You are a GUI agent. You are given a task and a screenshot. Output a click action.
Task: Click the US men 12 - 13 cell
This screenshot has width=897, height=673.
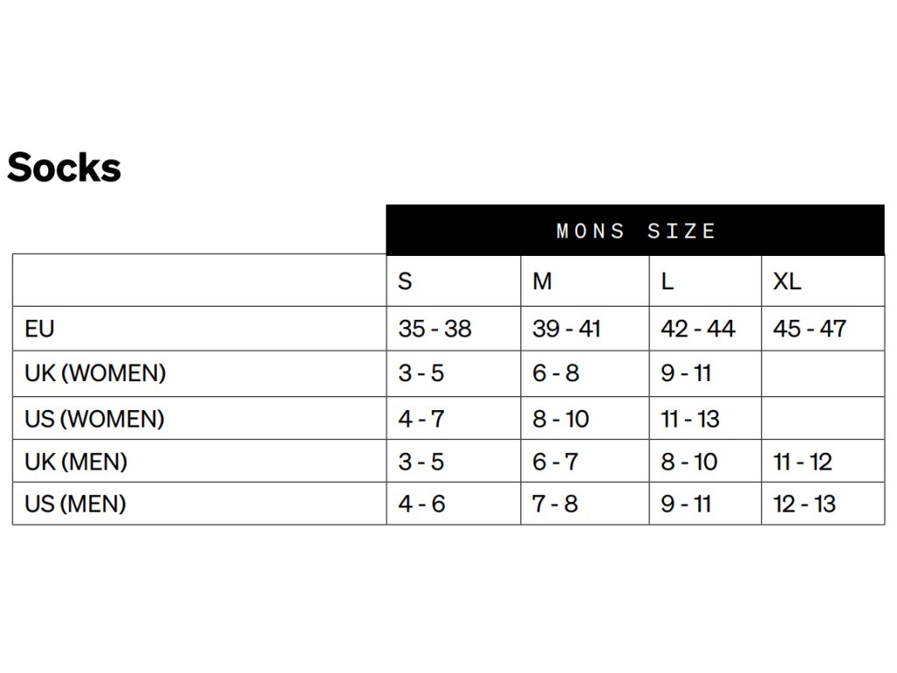pyautogui.click(x=823, y=504)
